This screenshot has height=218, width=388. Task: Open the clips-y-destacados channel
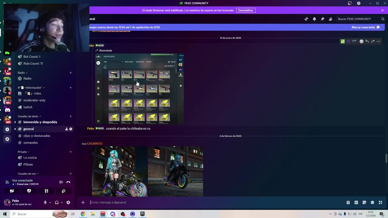coord(45,136)
